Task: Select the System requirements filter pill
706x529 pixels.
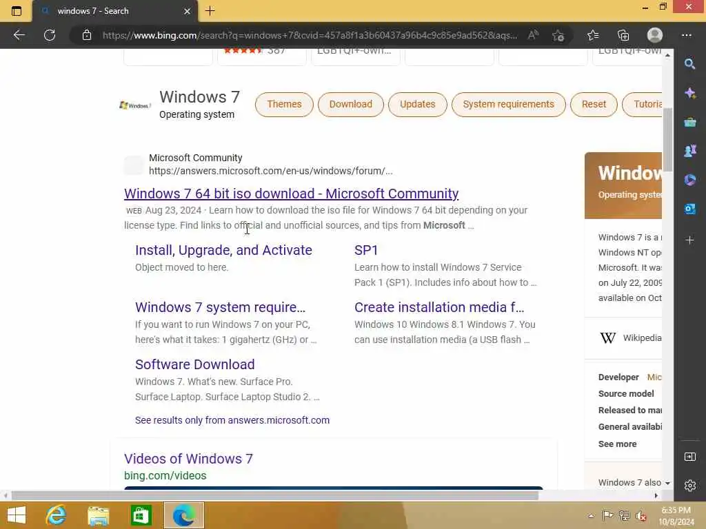Action: tap(508, 105)
